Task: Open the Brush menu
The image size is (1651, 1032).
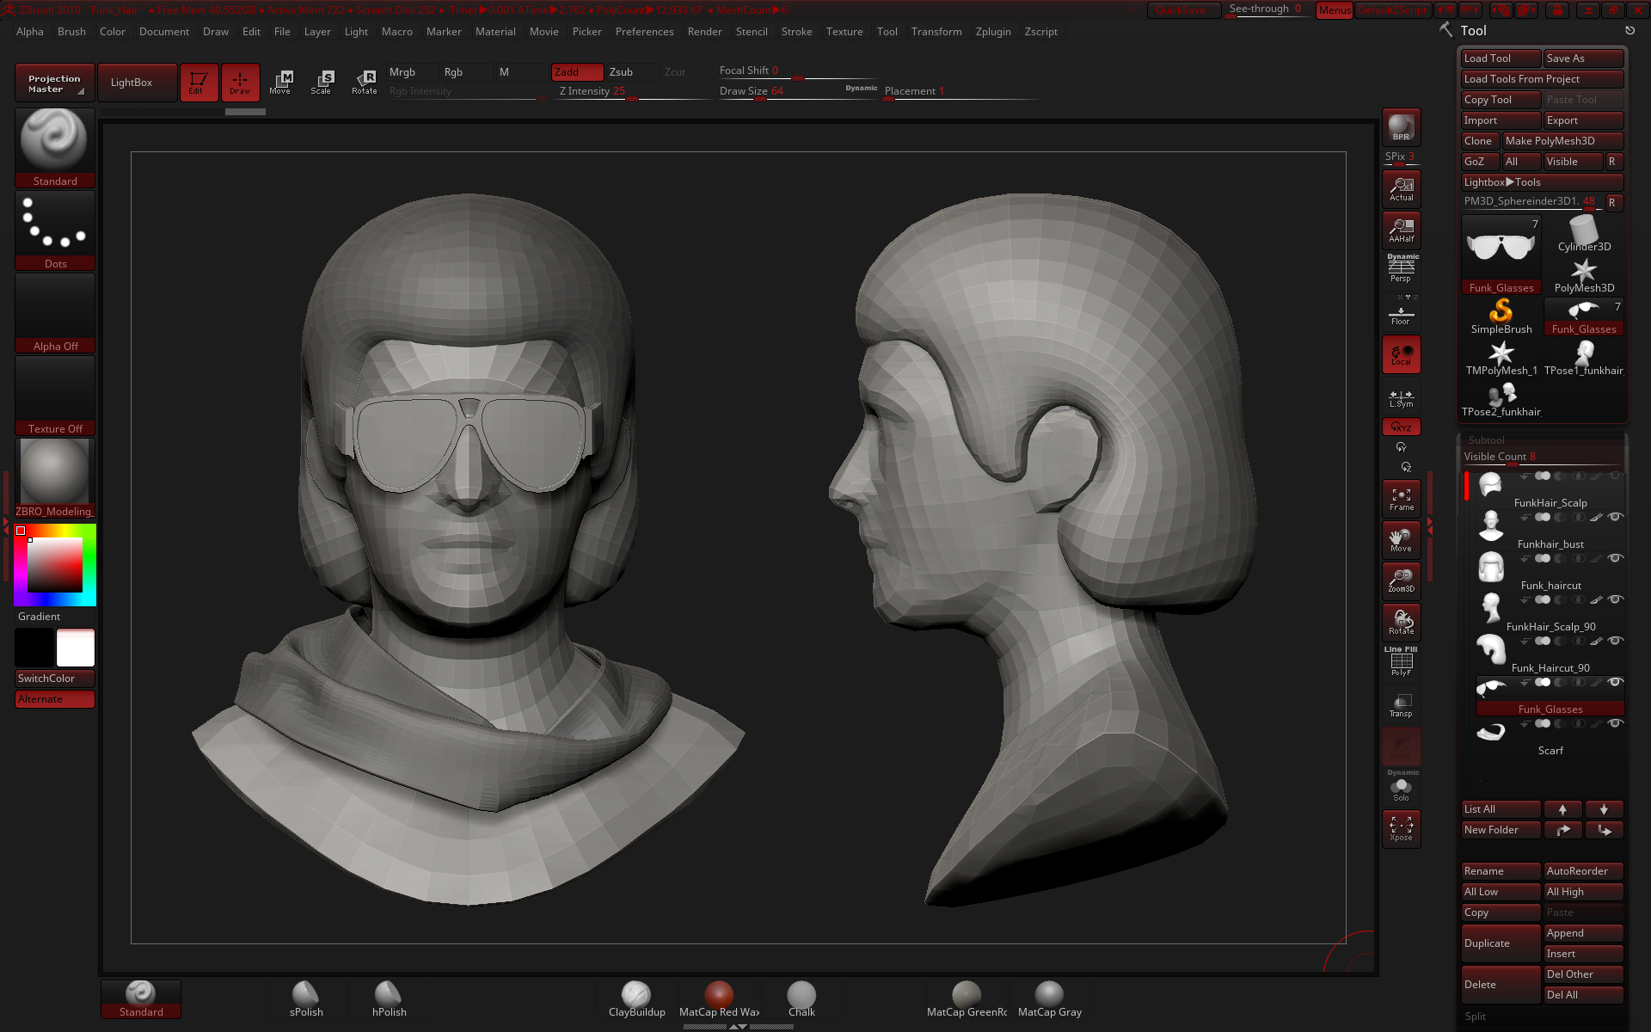Action: tap(71, 32)
